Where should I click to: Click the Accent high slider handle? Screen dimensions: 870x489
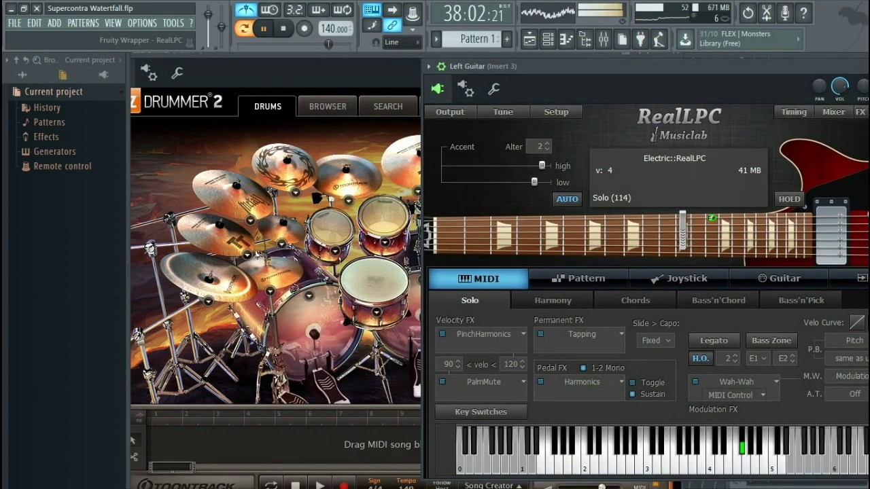click(542, 165)
